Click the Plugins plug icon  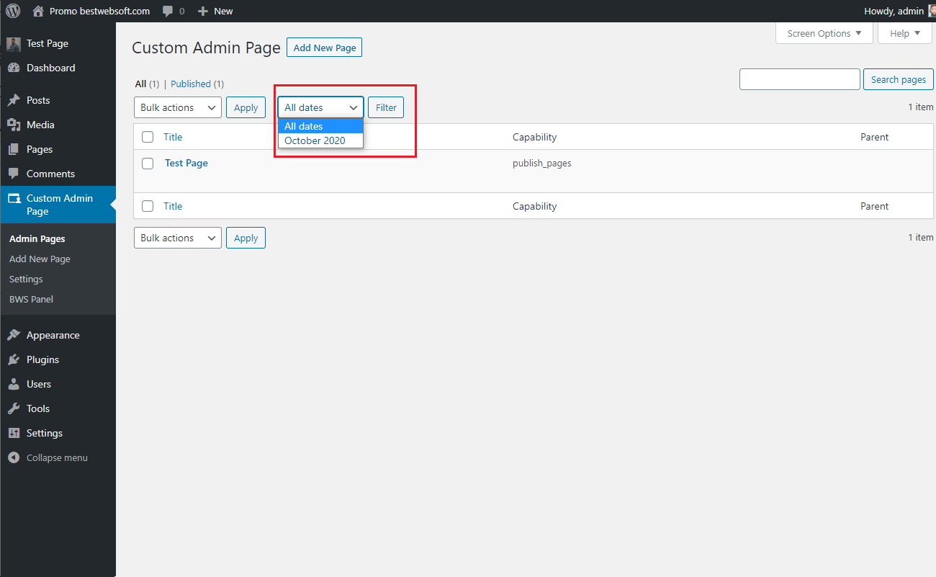pyautogui.click(x=14, y=359)
